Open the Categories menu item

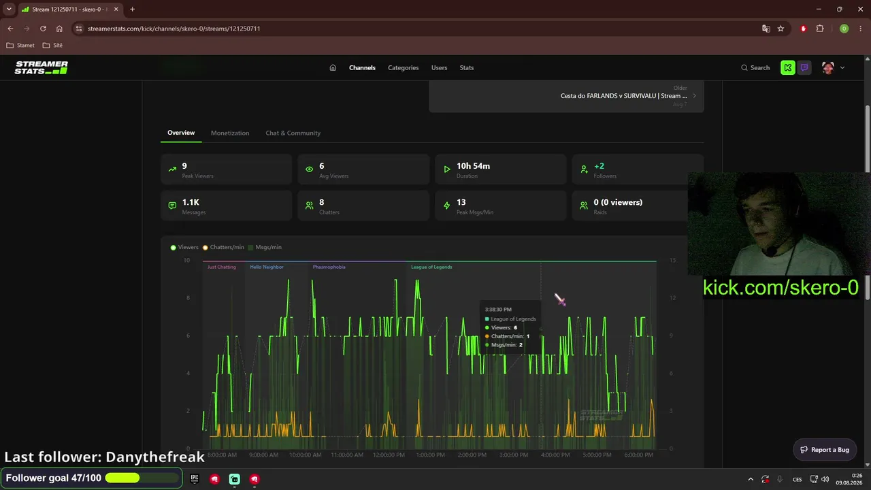pos(403,67)
